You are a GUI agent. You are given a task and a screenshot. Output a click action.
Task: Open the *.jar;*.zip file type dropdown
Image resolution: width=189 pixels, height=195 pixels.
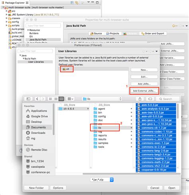102,179
